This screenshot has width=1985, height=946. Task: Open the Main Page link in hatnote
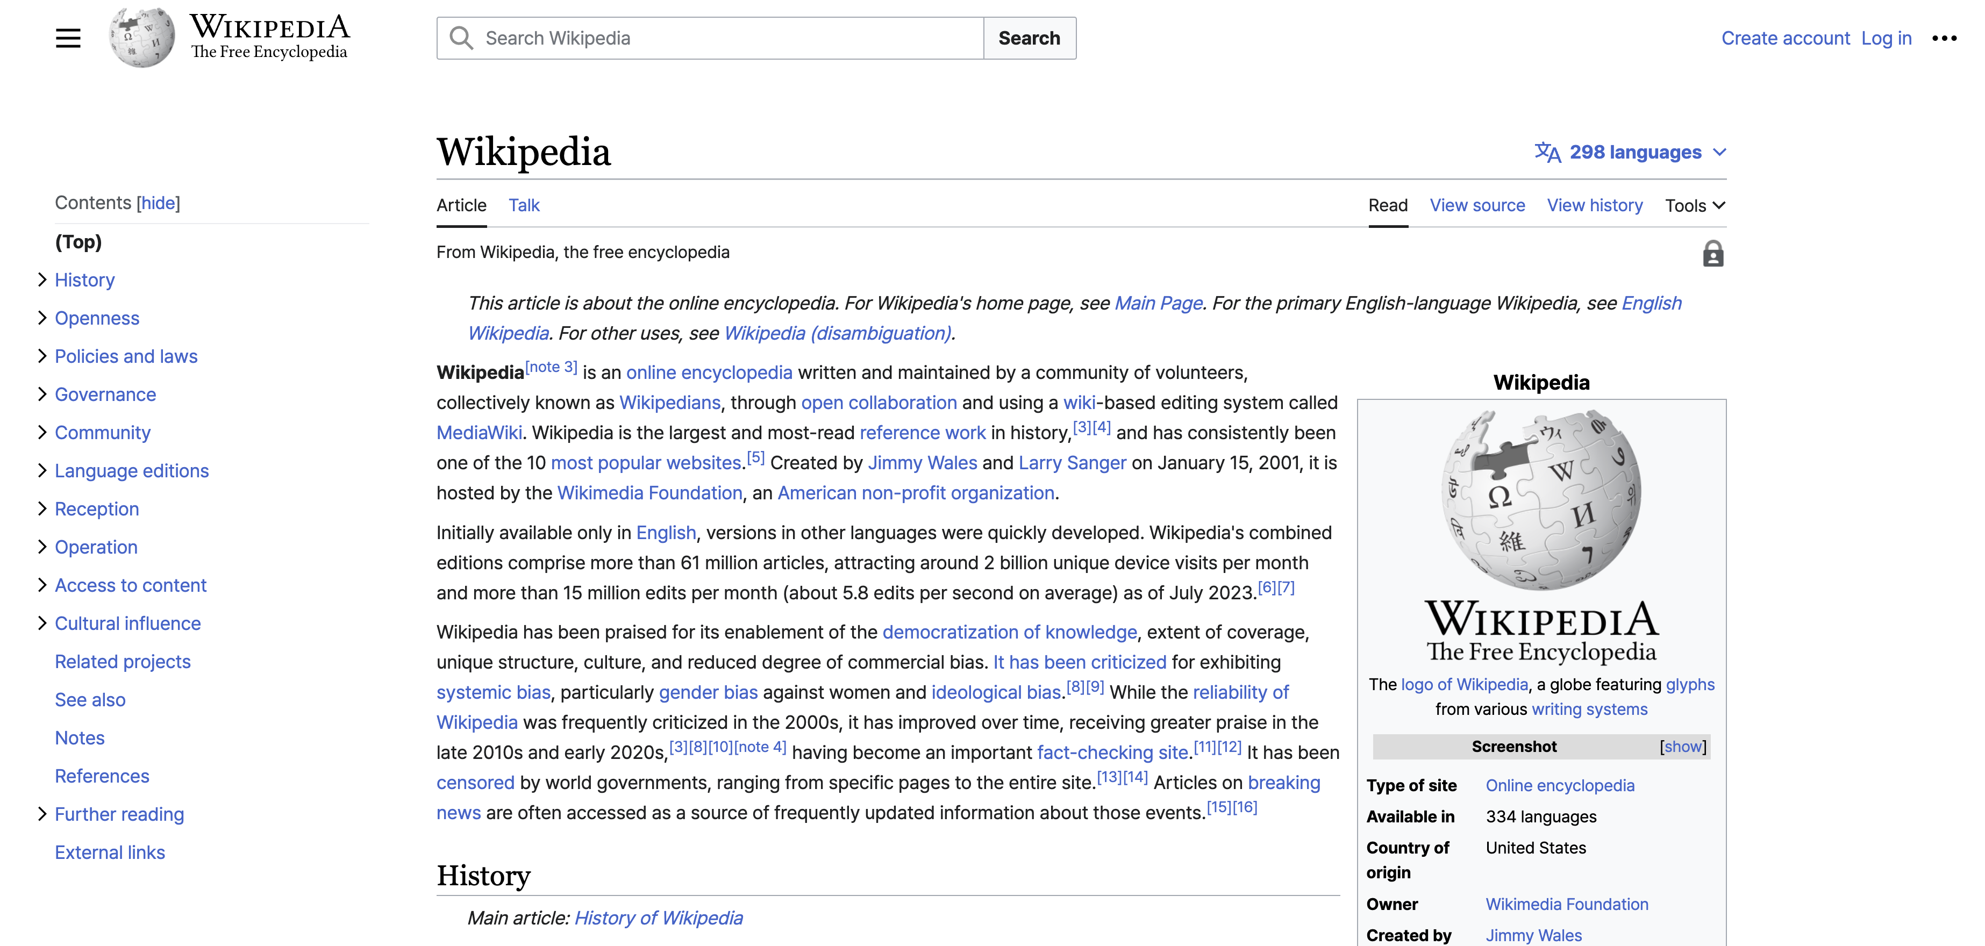pyautogui.click(x=1158, y=303)
